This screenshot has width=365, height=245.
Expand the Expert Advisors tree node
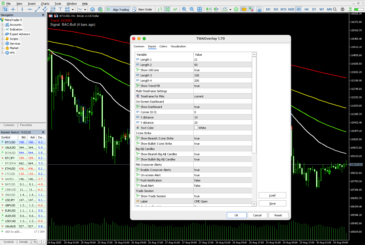tap(3, 34)
